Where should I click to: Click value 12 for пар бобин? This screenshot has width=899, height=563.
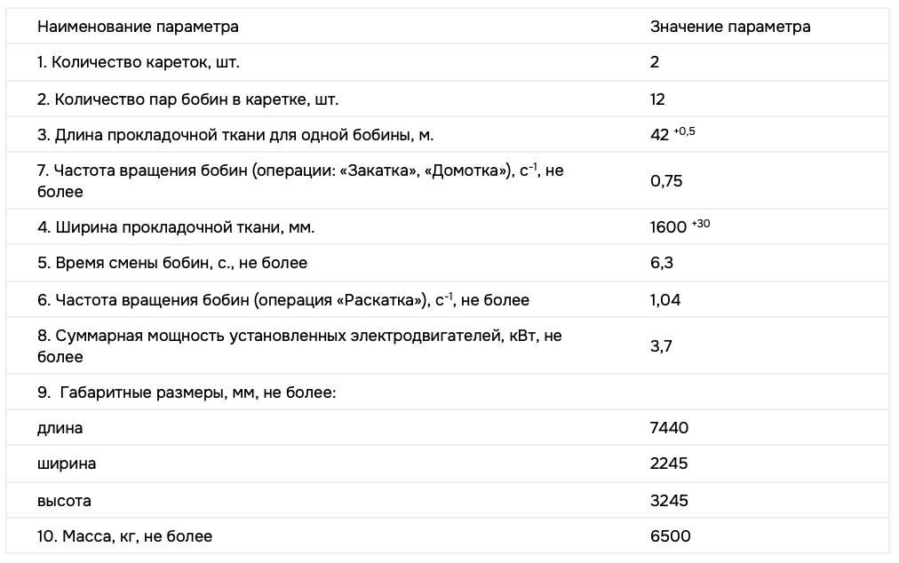tap(657, 99)
